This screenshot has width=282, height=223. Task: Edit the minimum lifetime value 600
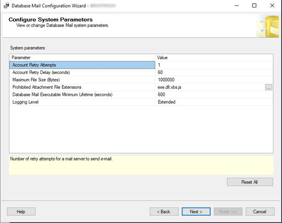pos(214,95)
